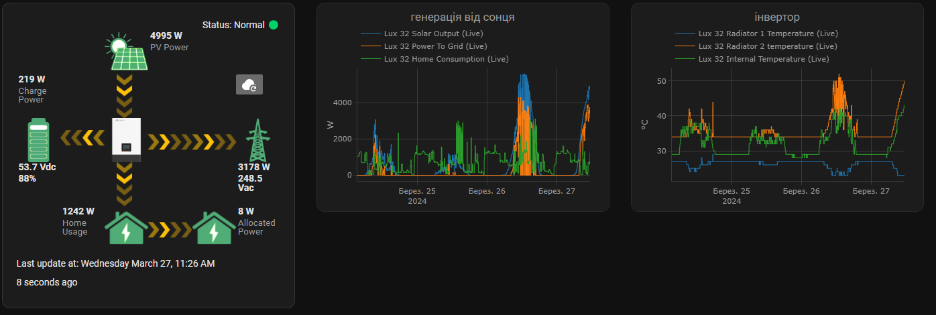This screenshot has width=936, height=315.
Task: Click the inverter temperature chart plot area
Action: (788, 124)
